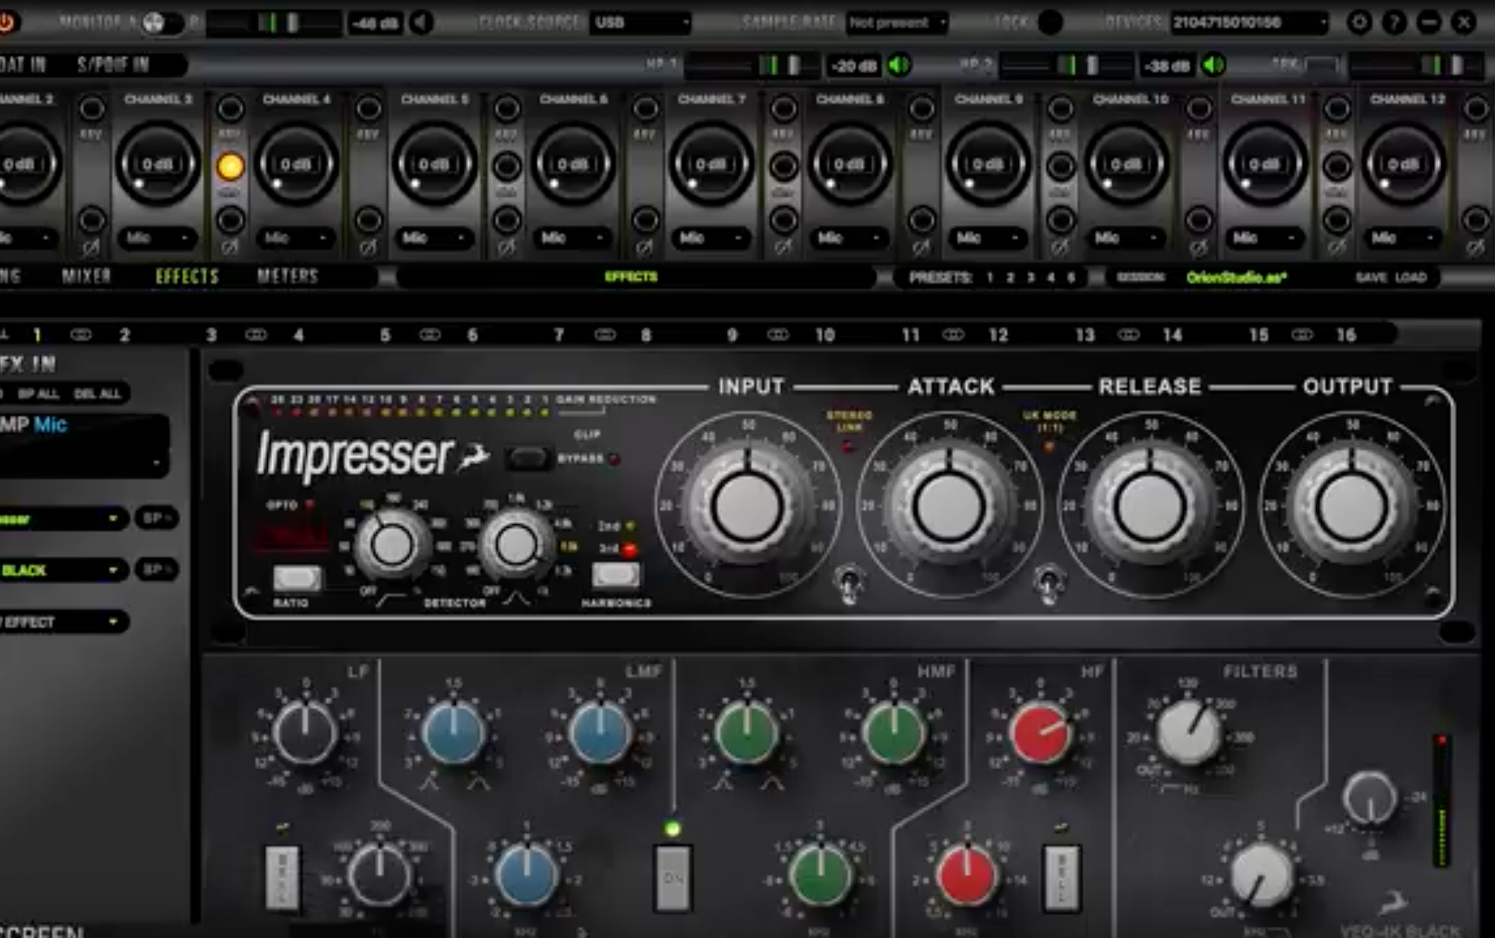Viewport: 1495px width, 938px height.
Task: Click the stereo link icon between 9 and 10
Action: tap(778, 335)
